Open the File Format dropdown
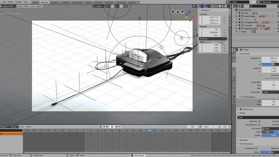The image size is (279, 157). click(271, 128)
